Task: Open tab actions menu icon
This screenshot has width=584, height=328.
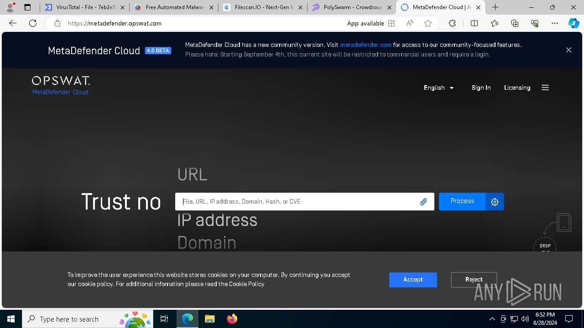Action: [27, 7]
